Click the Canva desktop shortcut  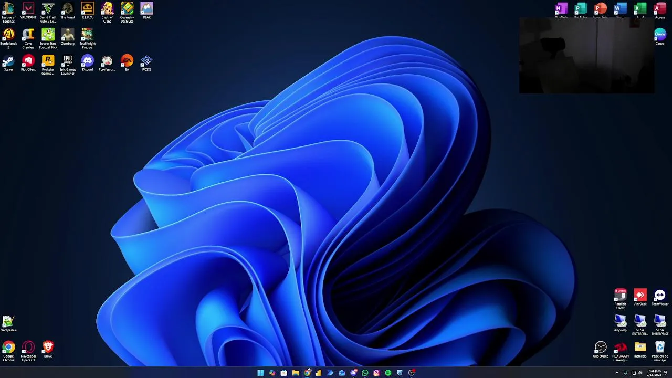[660, 37]
